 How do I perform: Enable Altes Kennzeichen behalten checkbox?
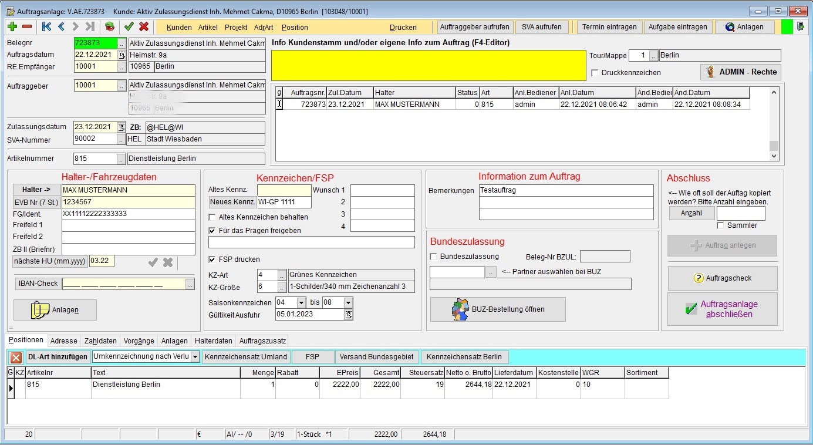pyautogui.click(x=212, y=217)
